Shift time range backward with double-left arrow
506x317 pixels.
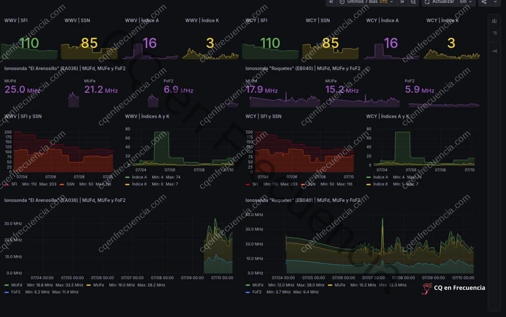(x=331, y=2)
